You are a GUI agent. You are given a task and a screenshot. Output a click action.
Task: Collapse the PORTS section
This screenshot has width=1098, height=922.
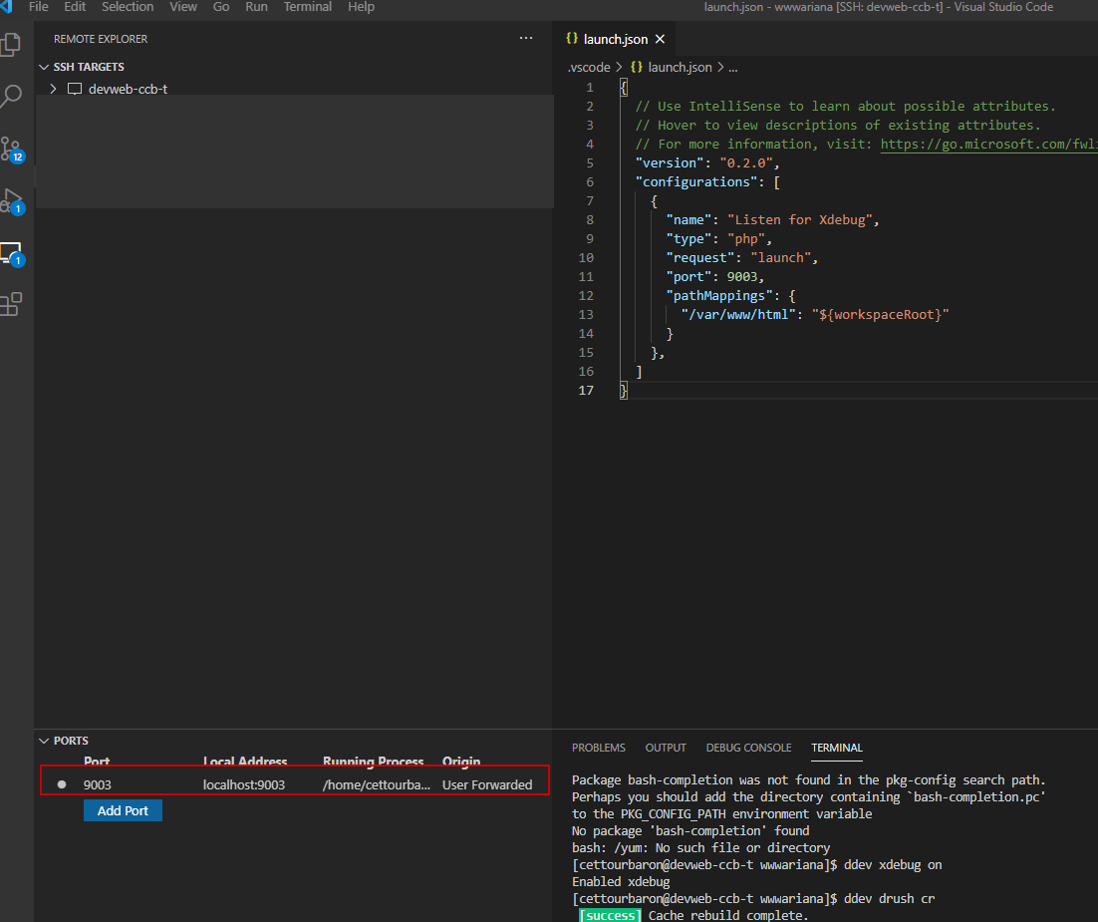44,741
